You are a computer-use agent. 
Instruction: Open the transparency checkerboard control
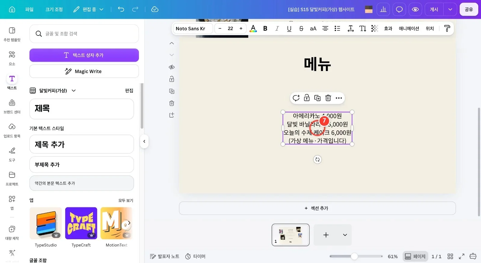tap(375, 29)
